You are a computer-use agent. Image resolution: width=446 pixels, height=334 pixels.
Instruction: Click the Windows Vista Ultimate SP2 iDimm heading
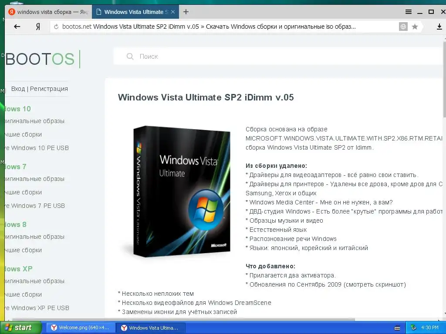(x=206, y=97)
